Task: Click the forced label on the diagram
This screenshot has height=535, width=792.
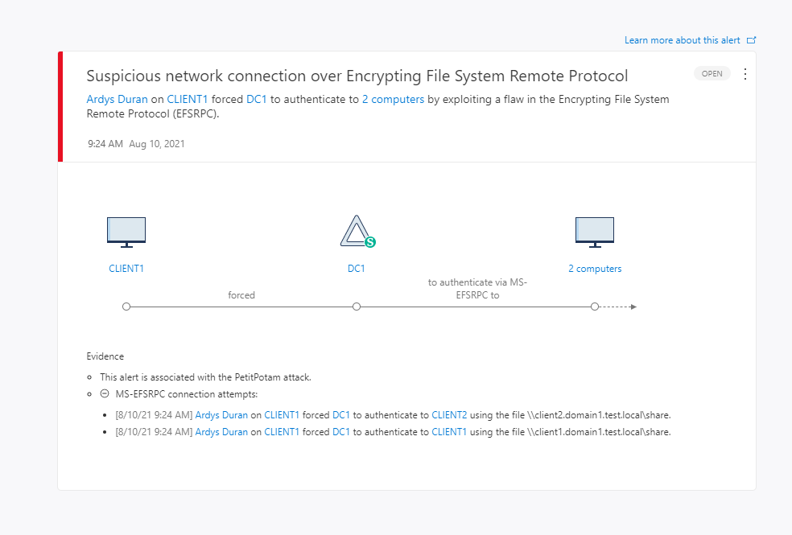Action: (x=241, y=295)
